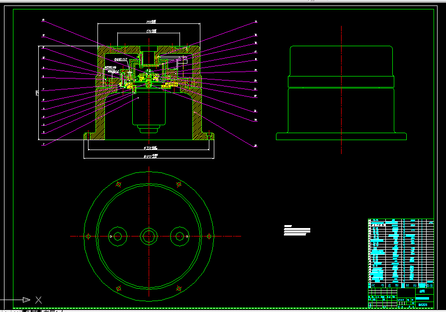Select the centre bore circle in plan view
Screen dimensions: 446x312
(x=149, y=236)
